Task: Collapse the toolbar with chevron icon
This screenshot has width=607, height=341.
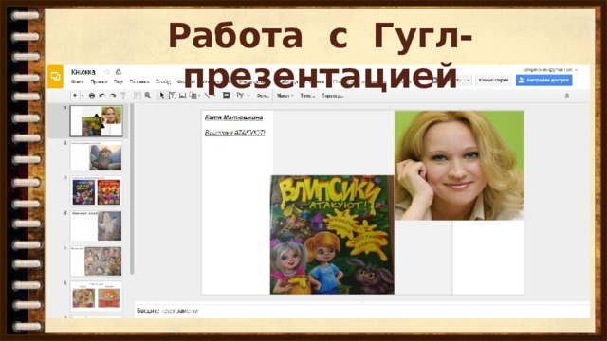Action: pos(567,95)
